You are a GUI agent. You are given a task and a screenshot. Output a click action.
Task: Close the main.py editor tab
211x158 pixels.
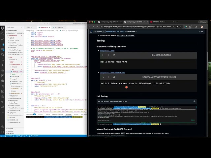(x=50, y=27)
